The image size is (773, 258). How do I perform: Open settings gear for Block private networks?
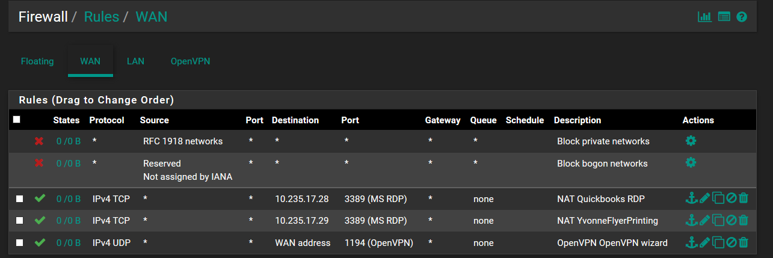click(691, 141)
